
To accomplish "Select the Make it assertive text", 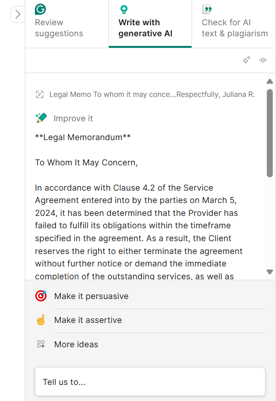I will (x=88, y=320).
